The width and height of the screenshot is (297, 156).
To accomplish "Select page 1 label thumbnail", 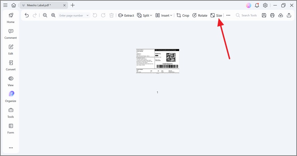I will (158, 61).
